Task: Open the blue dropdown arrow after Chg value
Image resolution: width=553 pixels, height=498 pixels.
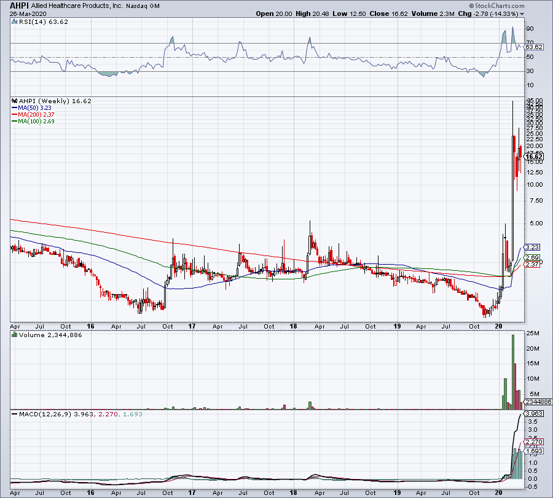Action: pos(522,14)
